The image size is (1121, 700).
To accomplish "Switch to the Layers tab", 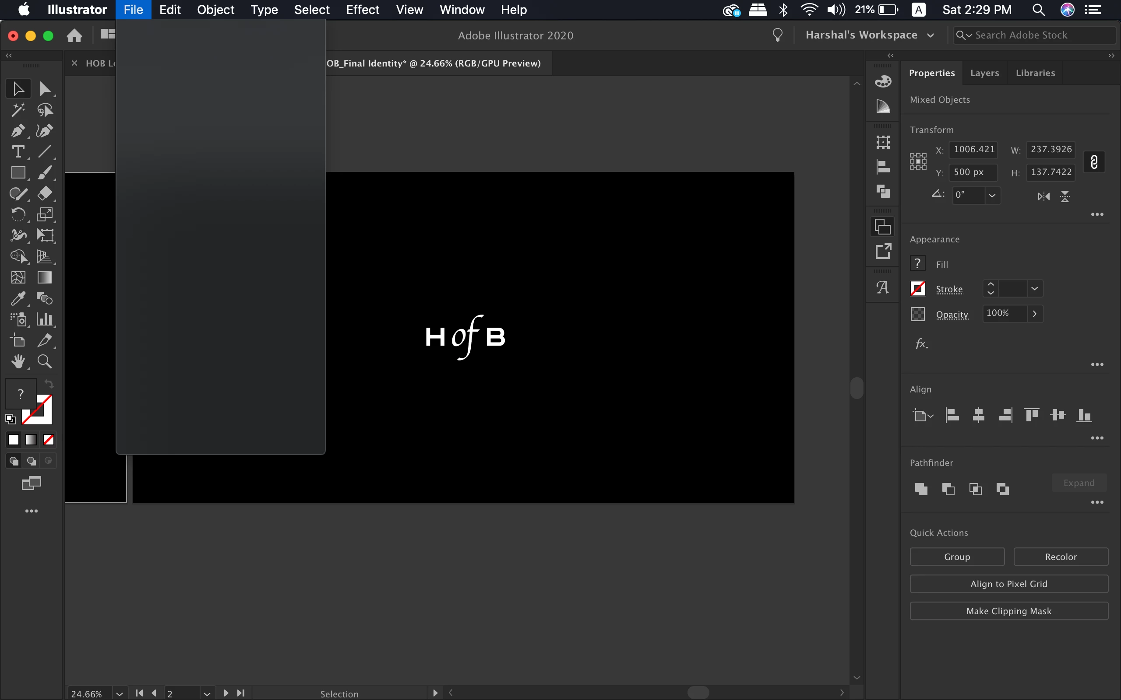I will coord(984,73).
